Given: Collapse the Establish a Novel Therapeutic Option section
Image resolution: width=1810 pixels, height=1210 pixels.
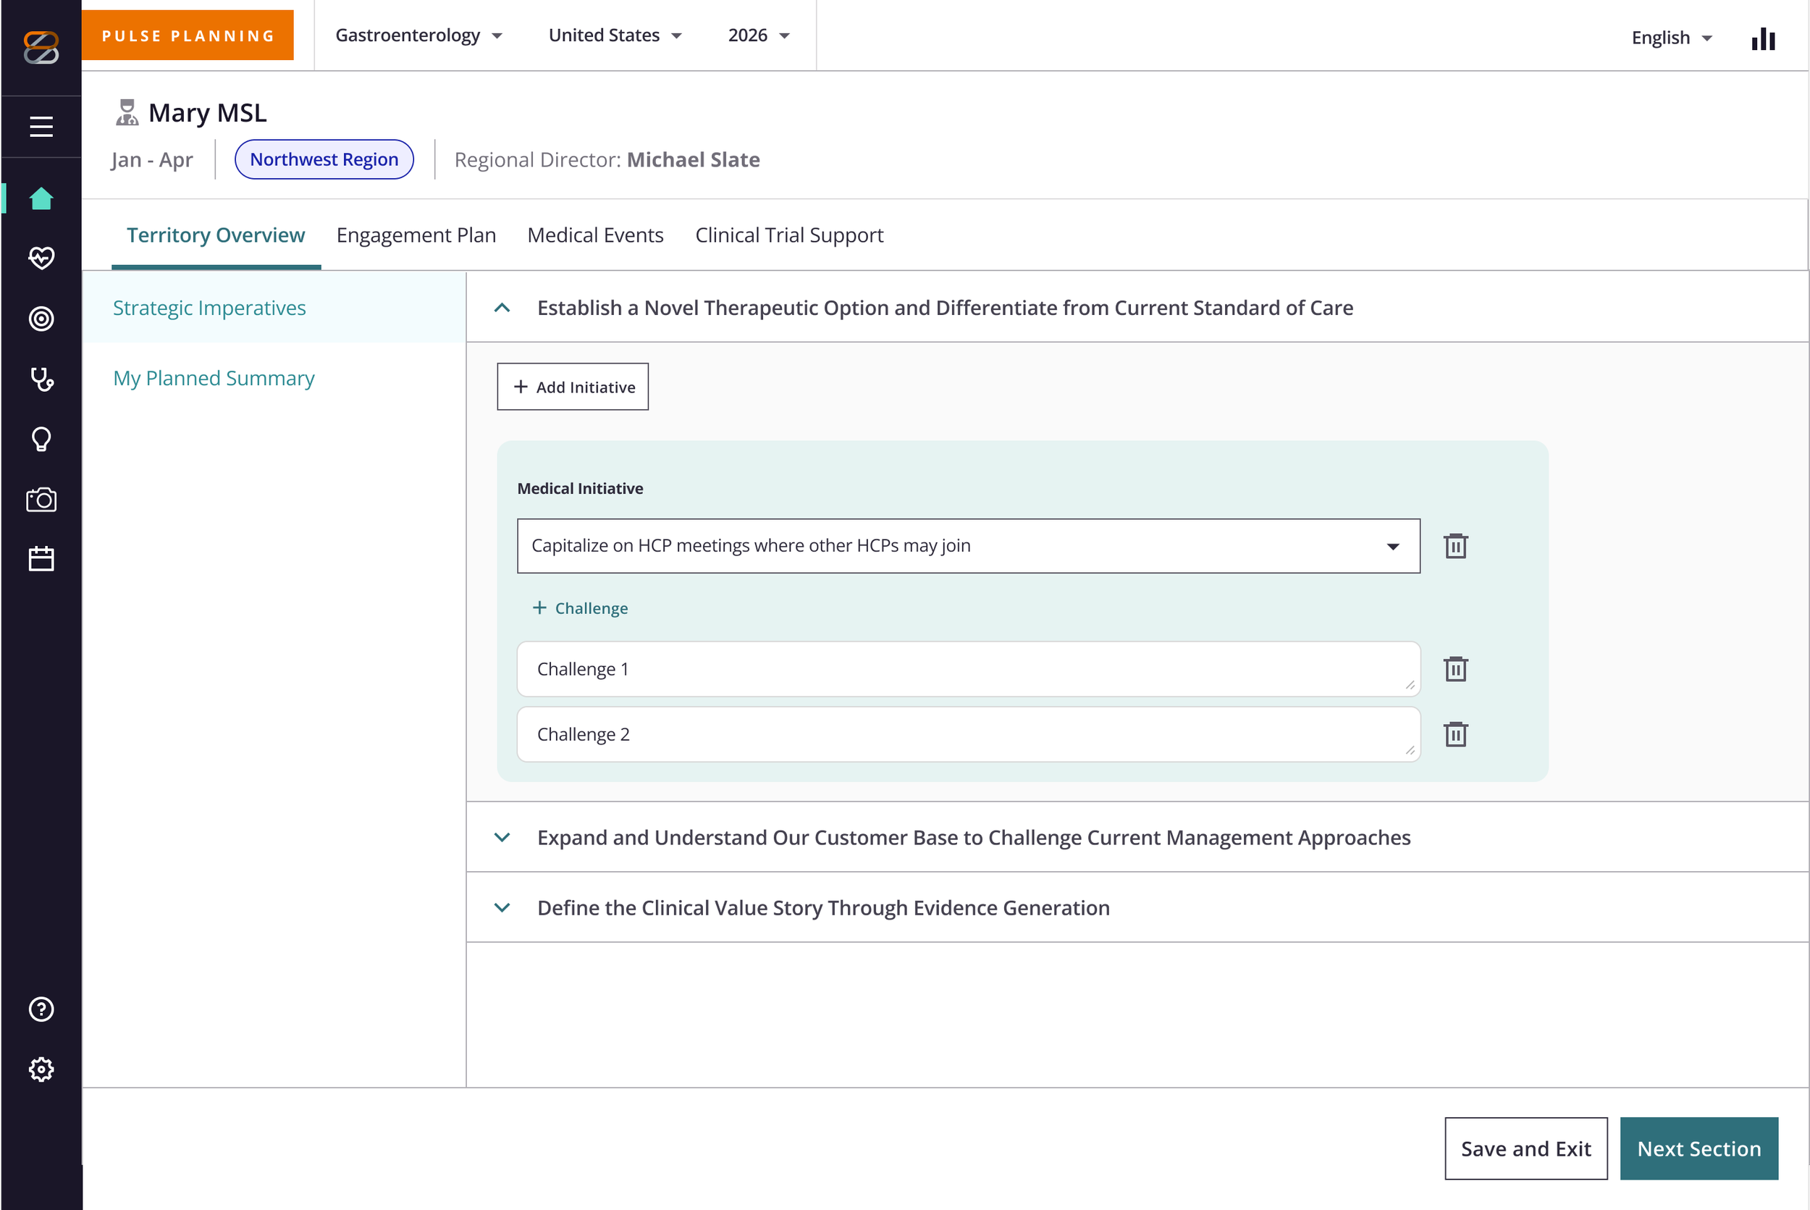Looking at the screenshot, I should coord(502,308).
